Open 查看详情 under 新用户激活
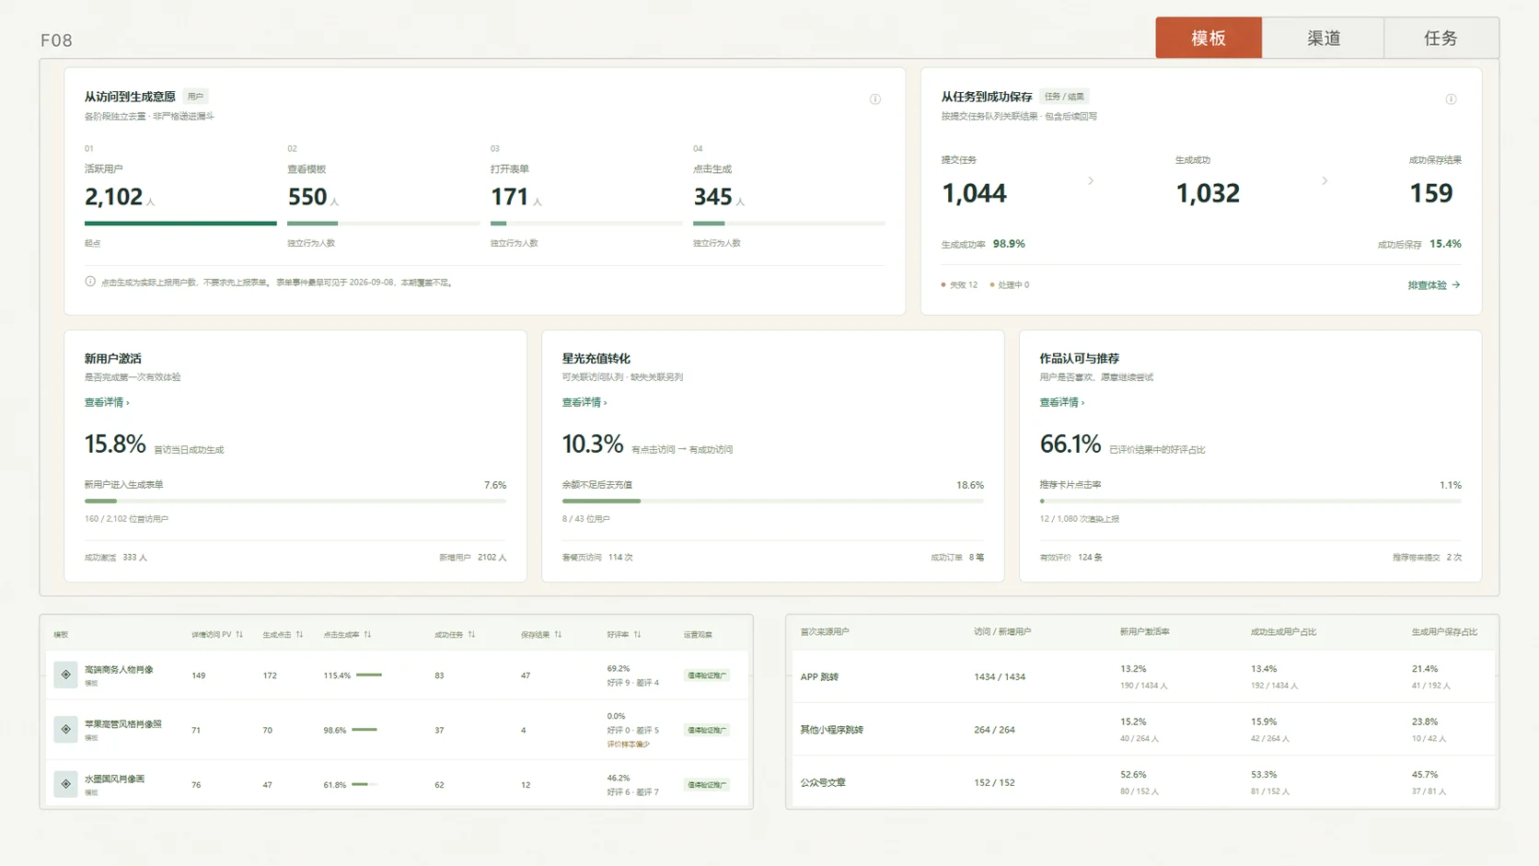This screenshot has height=866, width=1539. pyautogui.click(x=107, y=402)
